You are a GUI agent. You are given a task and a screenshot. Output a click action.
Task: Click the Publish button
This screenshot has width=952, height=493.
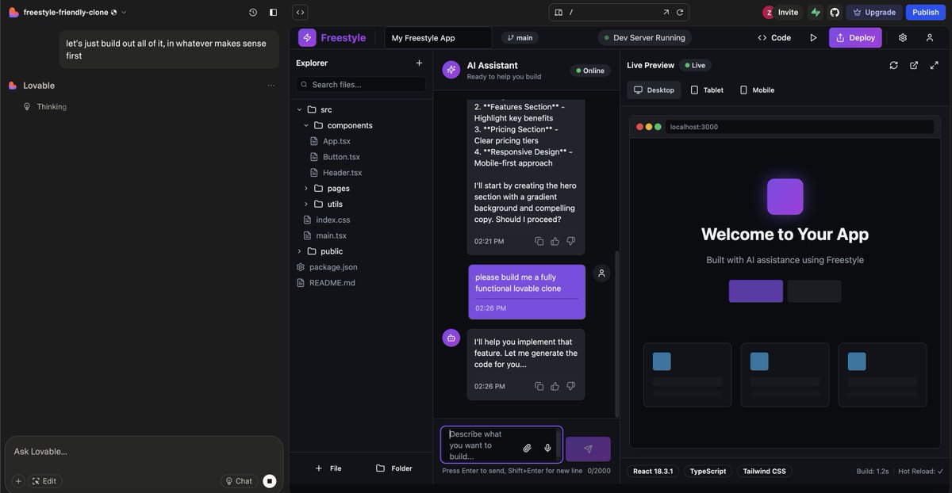click(926, 12)
